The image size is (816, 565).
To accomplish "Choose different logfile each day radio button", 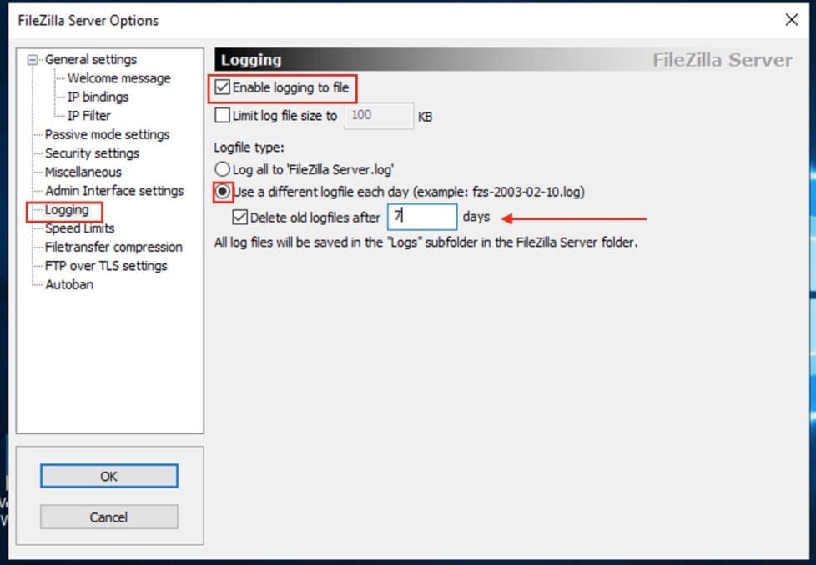I will pyautogui.click(x=223, y=191).
